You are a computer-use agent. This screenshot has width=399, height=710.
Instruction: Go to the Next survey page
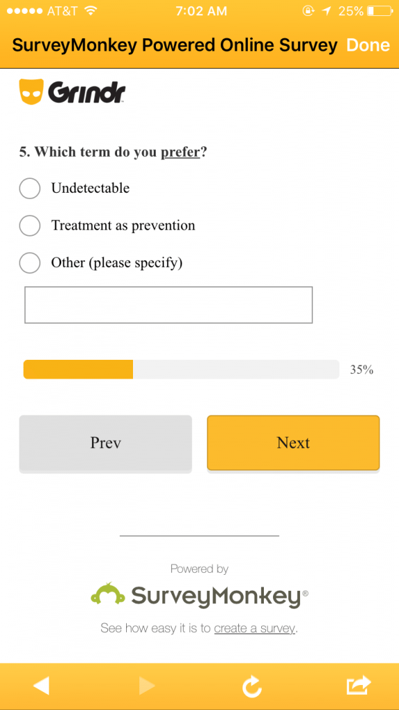(x=293, y=443)
